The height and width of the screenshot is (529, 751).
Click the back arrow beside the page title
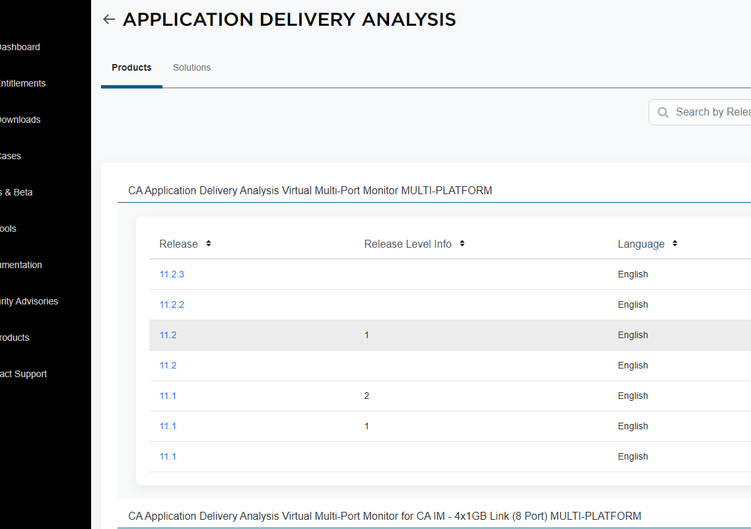click(109, 20)
